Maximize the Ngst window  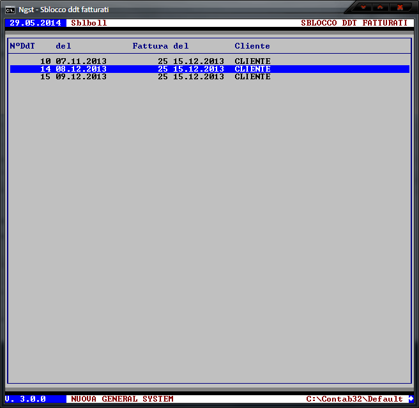[x=380, y=7]
